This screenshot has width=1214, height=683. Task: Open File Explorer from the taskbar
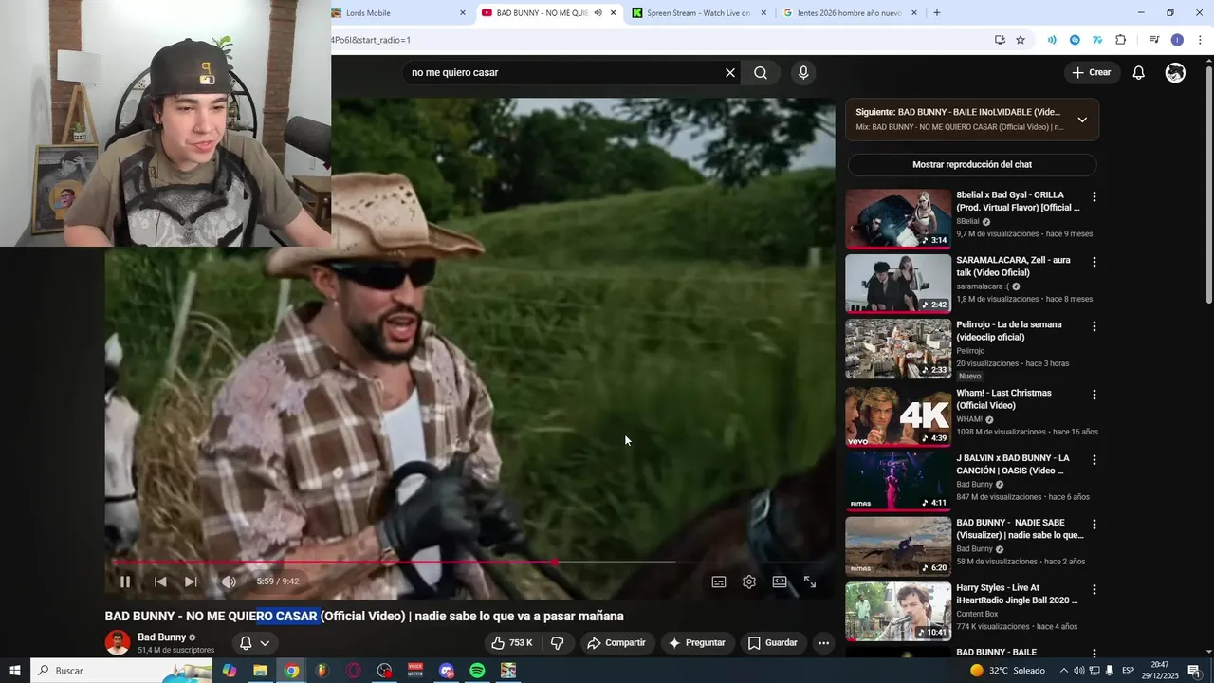260,671
